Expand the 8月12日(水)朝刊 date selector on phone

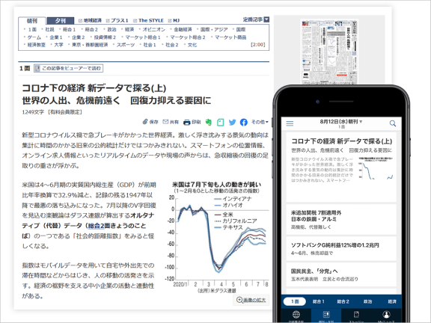coord(341,121)
